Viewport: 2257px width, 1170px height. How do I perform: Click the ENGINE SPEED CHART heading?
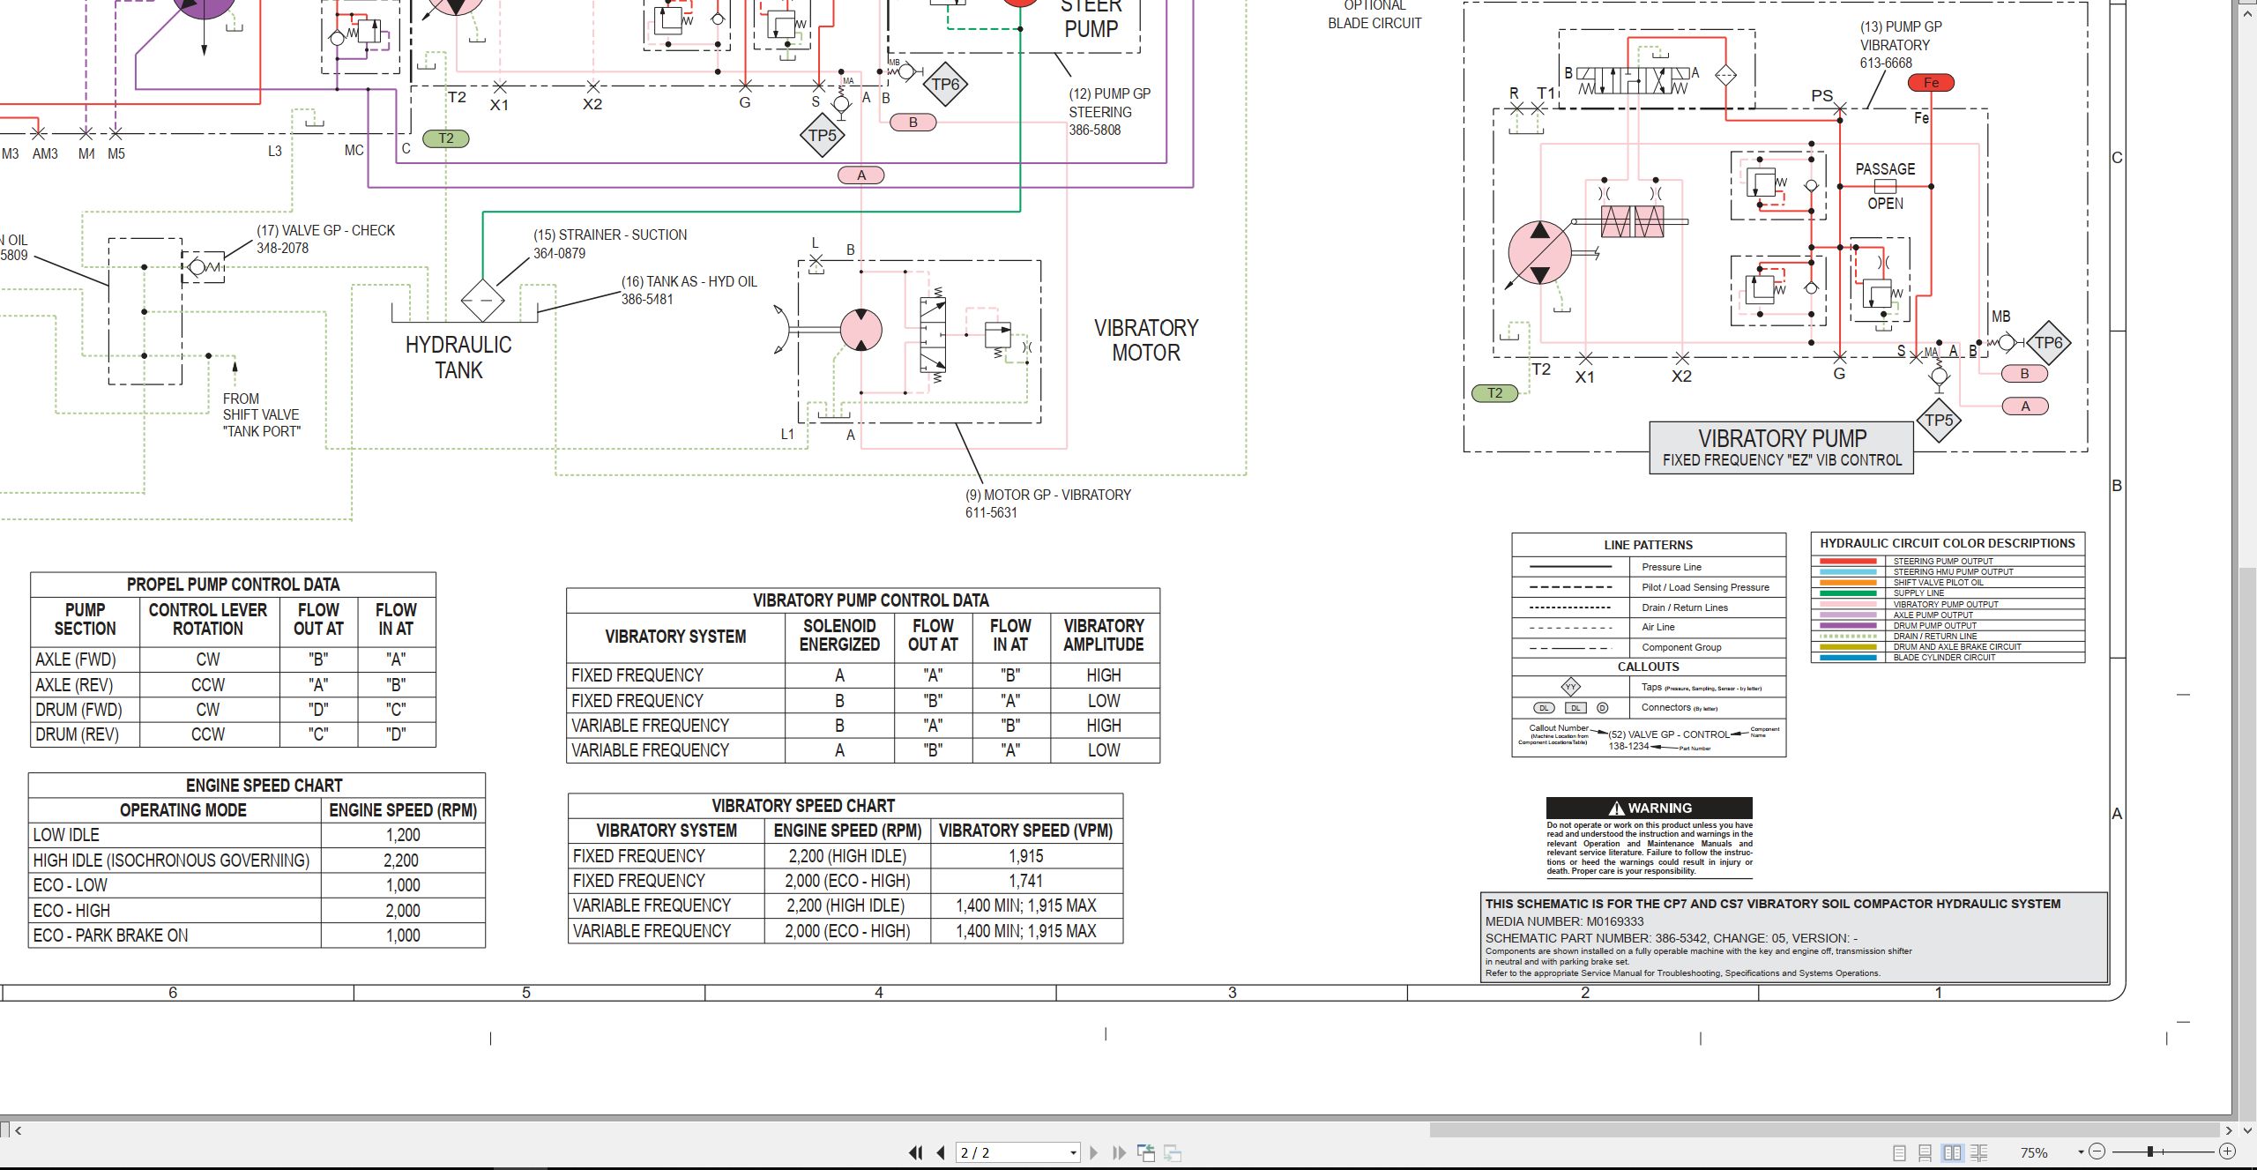(264, 786)
